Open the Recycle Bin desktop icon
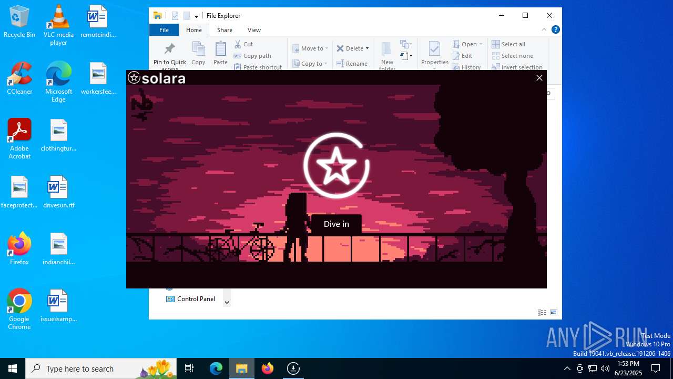Screen dimensions: 673x379 (19, 22)
